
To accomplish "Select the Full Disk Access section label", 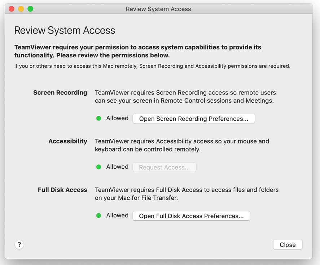I will pos(62,190).
